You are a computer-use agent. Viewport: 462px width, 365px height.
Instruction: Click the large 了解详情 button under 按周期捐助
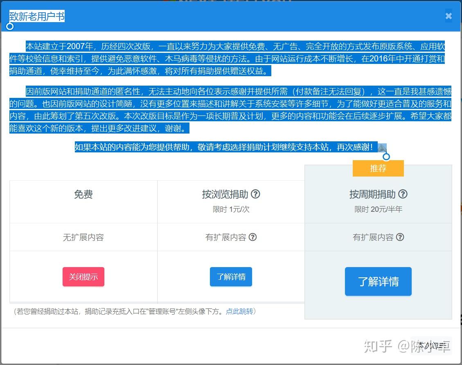point(379,281)
